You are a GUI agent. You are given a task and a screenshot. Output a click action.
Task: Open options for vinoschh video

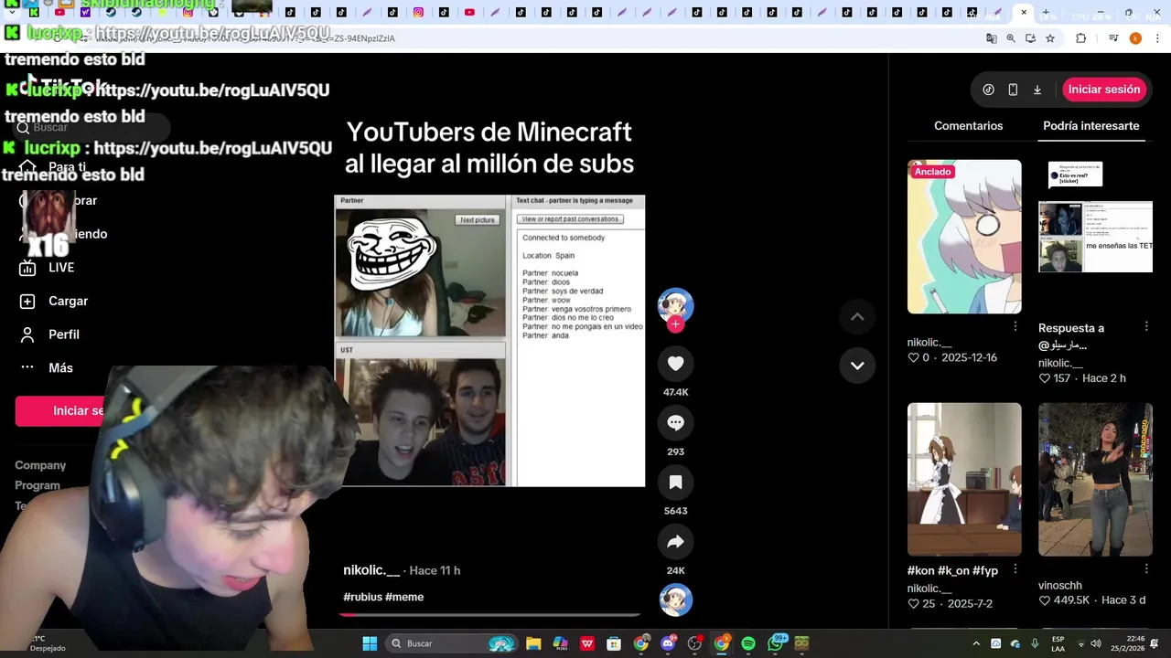tap(1146, 569)
